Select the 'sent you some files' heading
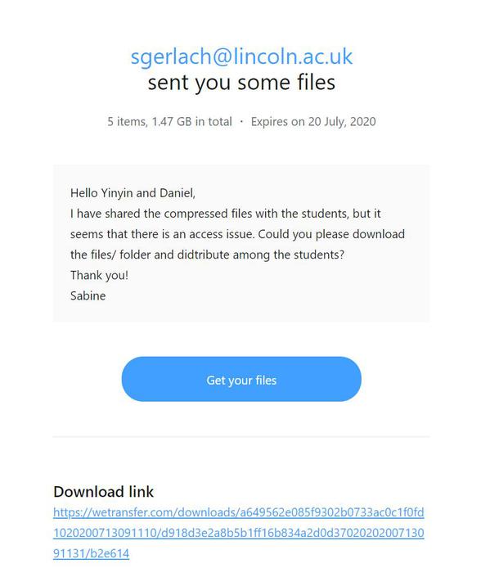This screenshot has height=577, width=490. 241,83
